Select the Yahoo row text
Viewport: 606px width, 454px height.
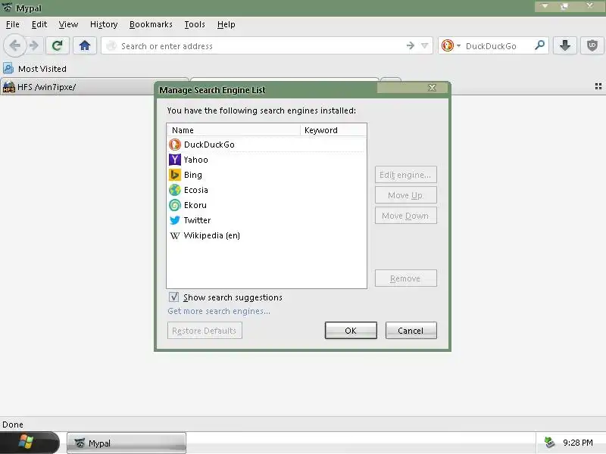[x=196, y=160]
